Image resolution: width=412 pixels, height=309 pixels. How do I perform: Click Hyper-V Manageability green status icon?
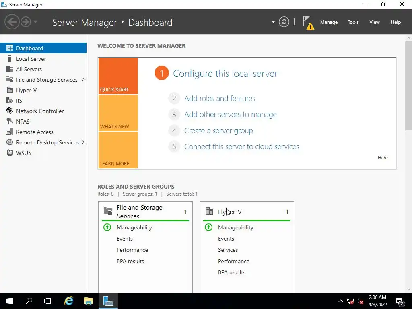tap(209, 227)
